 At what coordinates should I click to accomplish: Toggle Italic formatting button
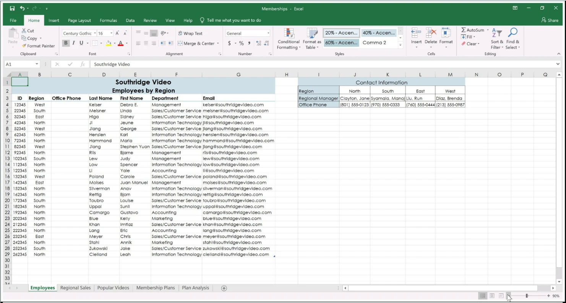pos(73,43)
